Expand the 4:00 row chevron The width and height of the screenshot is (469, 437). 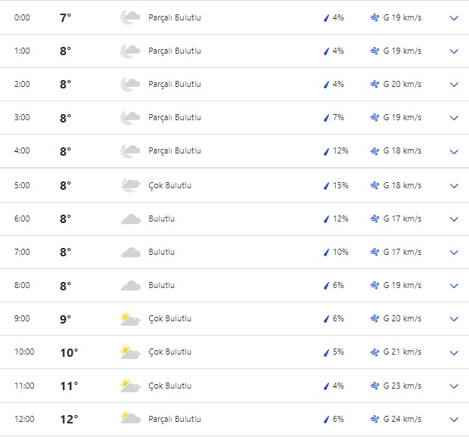(x=454, y=151)
